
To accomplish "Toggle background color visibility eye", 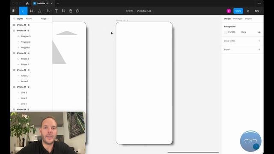I will pos(259,32).
